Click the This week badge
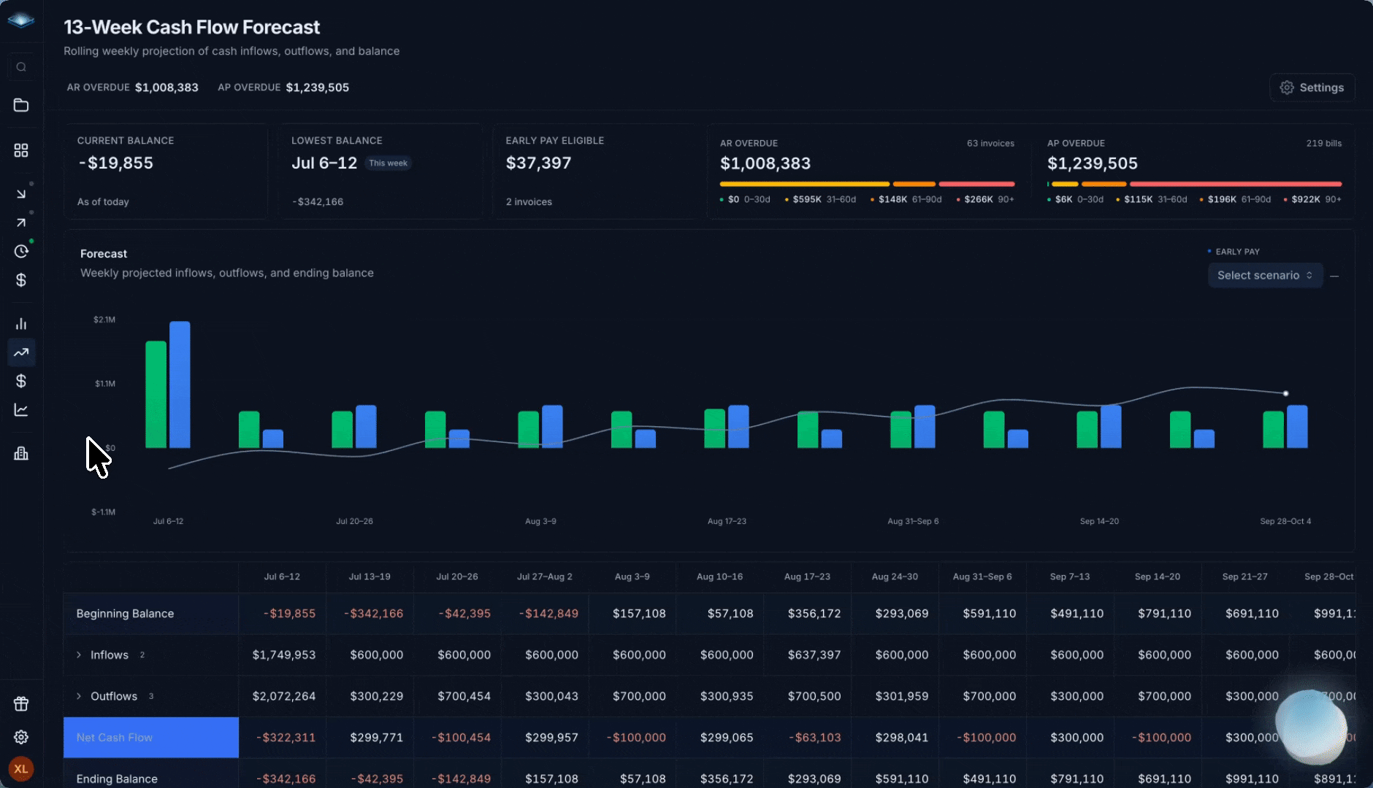The height and width of the screenshot is (788, 1373). tap(388, 163)
